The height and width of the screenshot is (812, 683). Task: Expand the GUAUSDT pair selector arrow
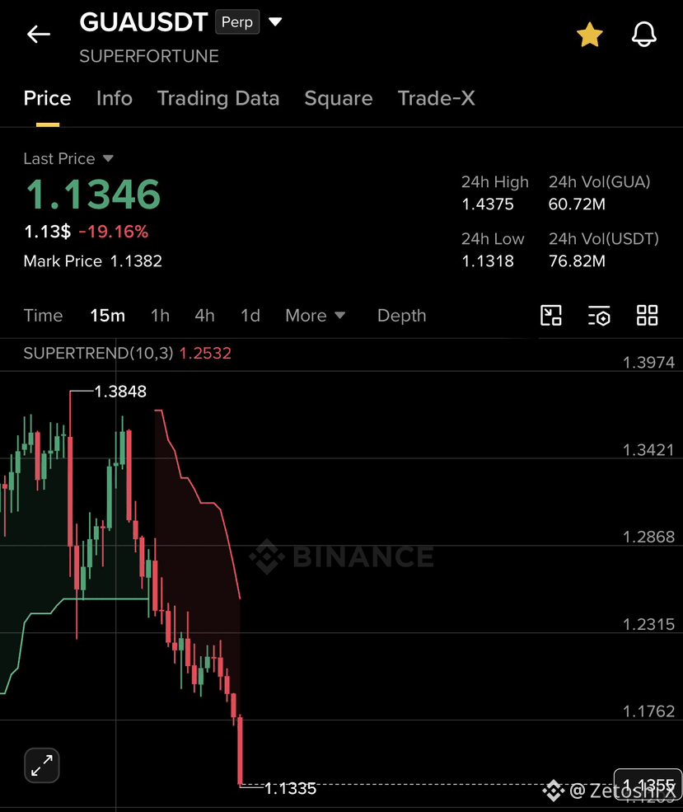pos(275,21)
